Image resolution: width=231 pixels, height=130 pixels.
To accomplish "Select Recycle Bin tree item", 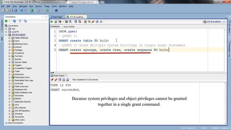I will [19, 117].
